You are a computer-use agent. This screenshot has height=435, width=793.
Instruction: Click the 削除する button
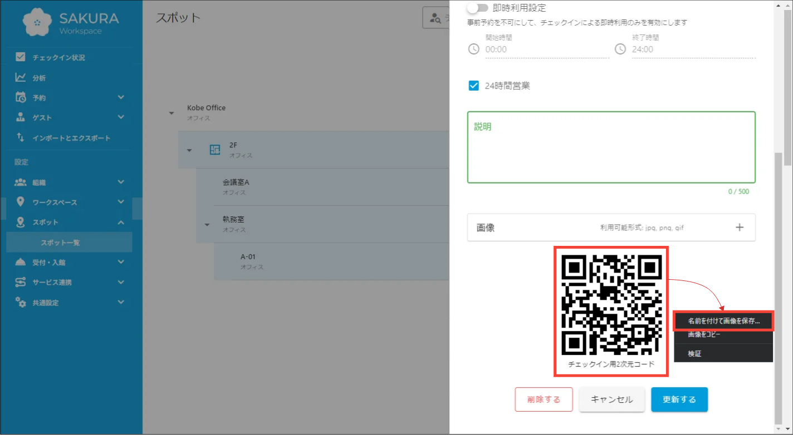tap(544, 399)
